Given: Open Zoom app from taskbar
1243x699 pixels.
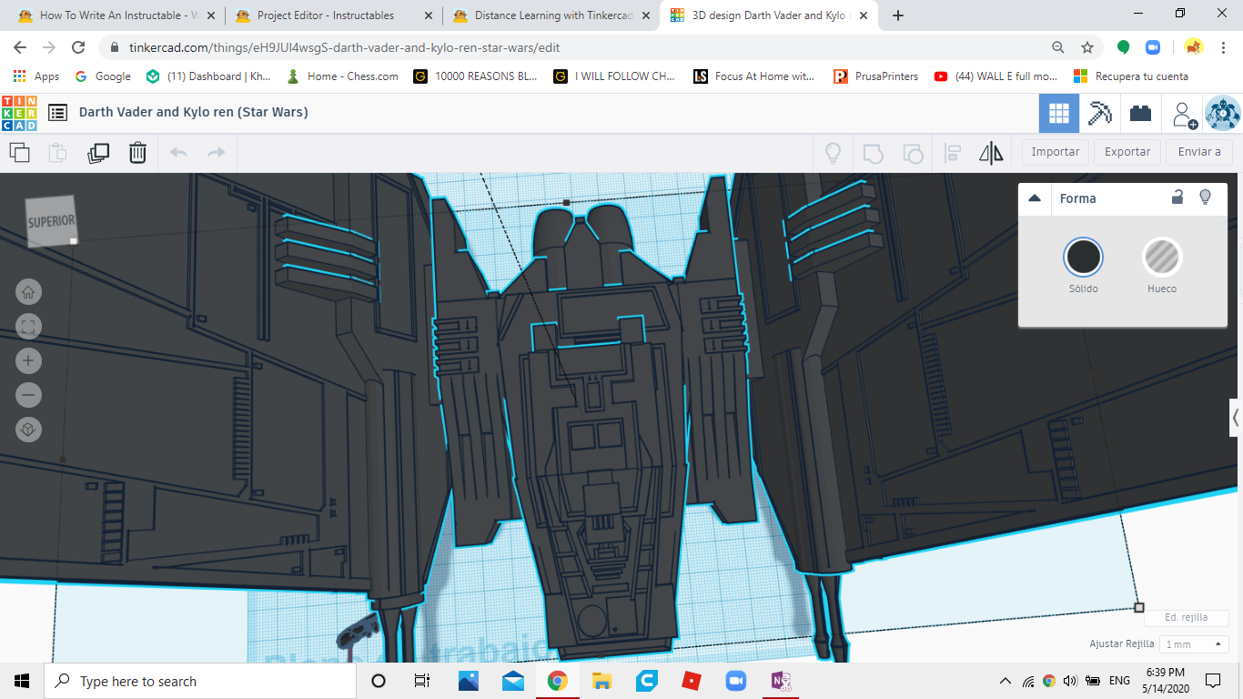Looking at the screenshot, I should tap(735, 681).
